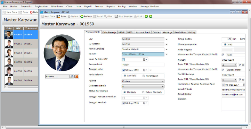Click the No KTP input field
The image size is (251, 129).
tap(143, 54)
